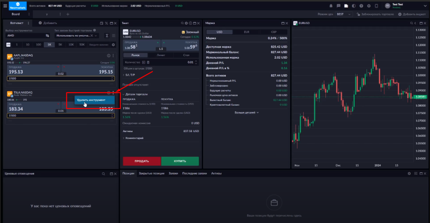This screenshot has height=223, width=430.
Task: Select the 10K quantity preset
Action: coord(71,44)
